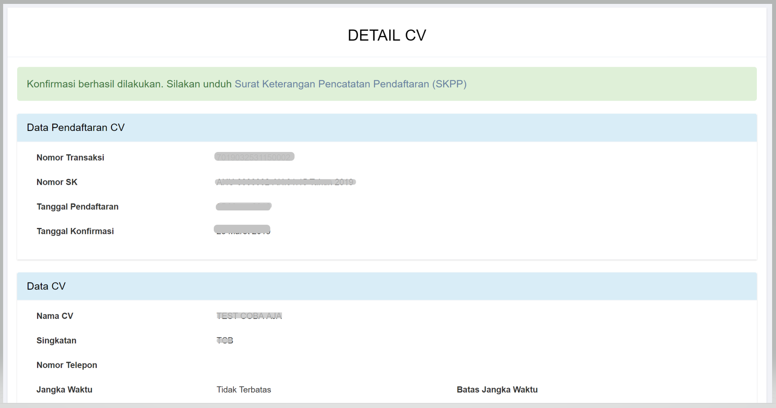Click the redacted Tanggal Konfirmasi value
Image resolution: width=776 pixels, height=408 pixels.
point(242,230)
